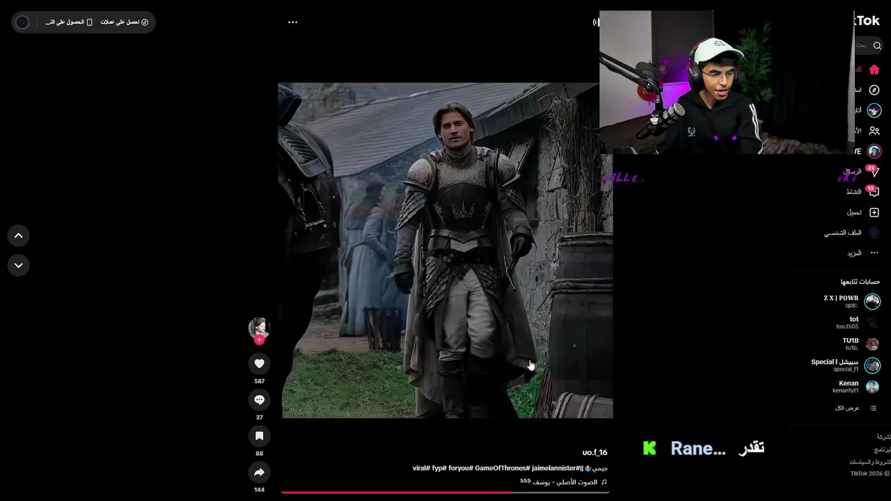Click the #foryou hashtag

pyautogui.click(x=461, y=468)
